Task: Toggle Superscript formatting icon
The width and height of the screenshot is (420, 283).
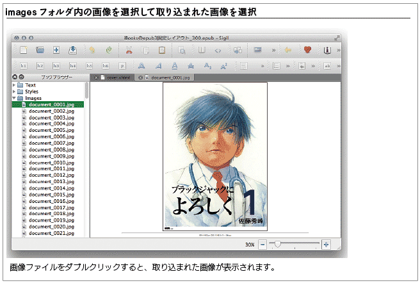Action: click(224, 66)
